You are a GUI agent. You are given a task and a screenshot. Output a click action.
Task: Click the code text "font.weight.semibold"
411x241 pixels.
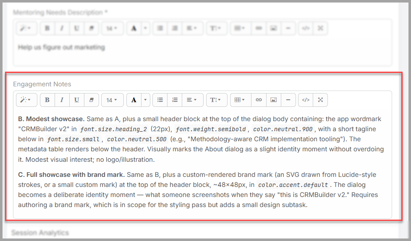[211, 129]
